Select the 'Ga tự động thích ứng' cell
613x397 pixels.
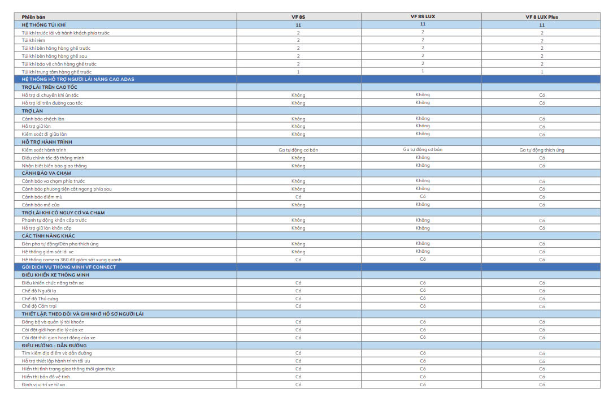(541, 150)
